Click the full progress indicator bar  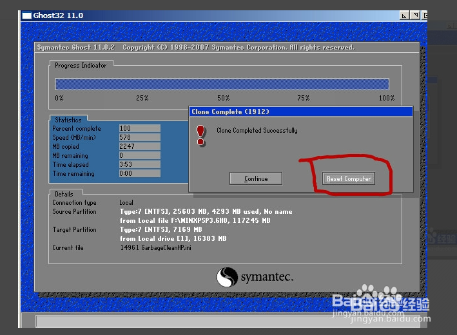pyautogui.click(x=222, y=84)
